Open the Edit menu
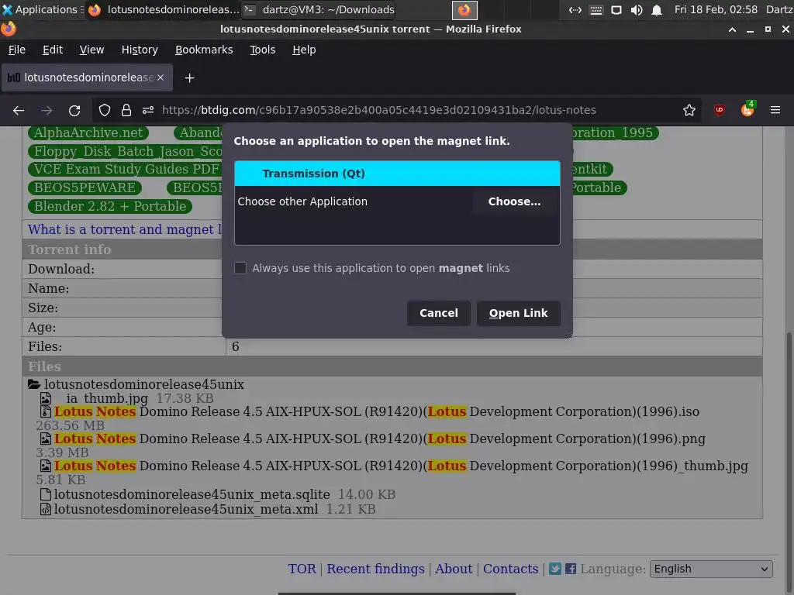The height and width of the screenshot is (595, 794). tap(53, 50)
